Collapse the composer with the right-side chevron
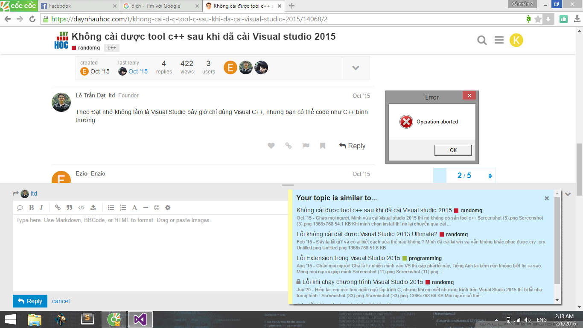Image resolution: width=583 pixels, height=328 pixels. click(568, 194)
